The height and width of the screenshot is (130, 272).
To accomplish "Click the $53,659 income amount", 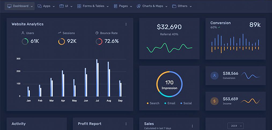I will pyautogui.click(x=230, y=99).
